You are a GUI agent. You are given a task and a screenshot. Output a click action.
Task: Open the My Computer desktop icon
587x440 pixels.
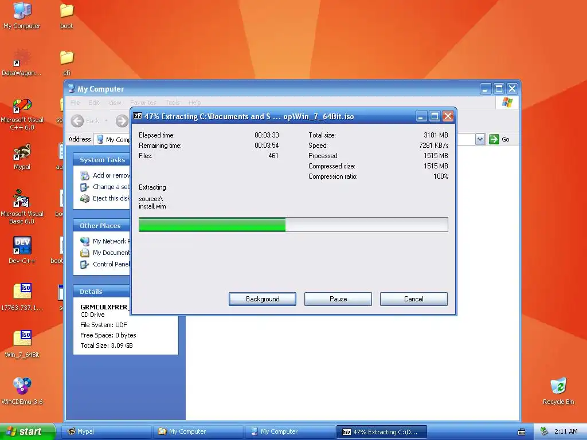(22, 15)
